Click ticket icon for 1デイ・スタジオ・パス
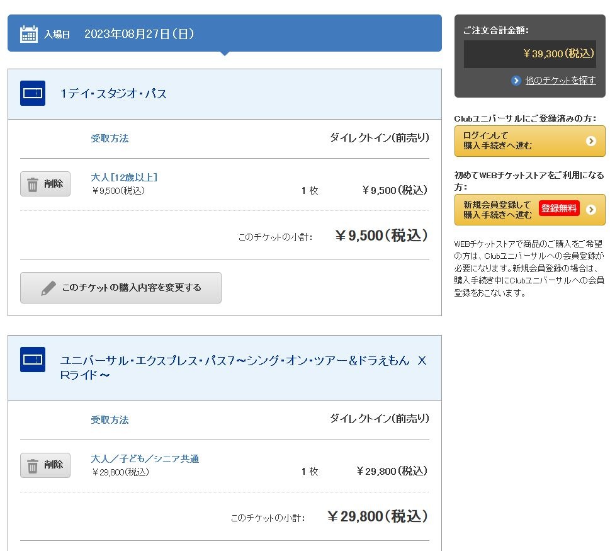Screen dimensions: 610x551 (33, 93)
